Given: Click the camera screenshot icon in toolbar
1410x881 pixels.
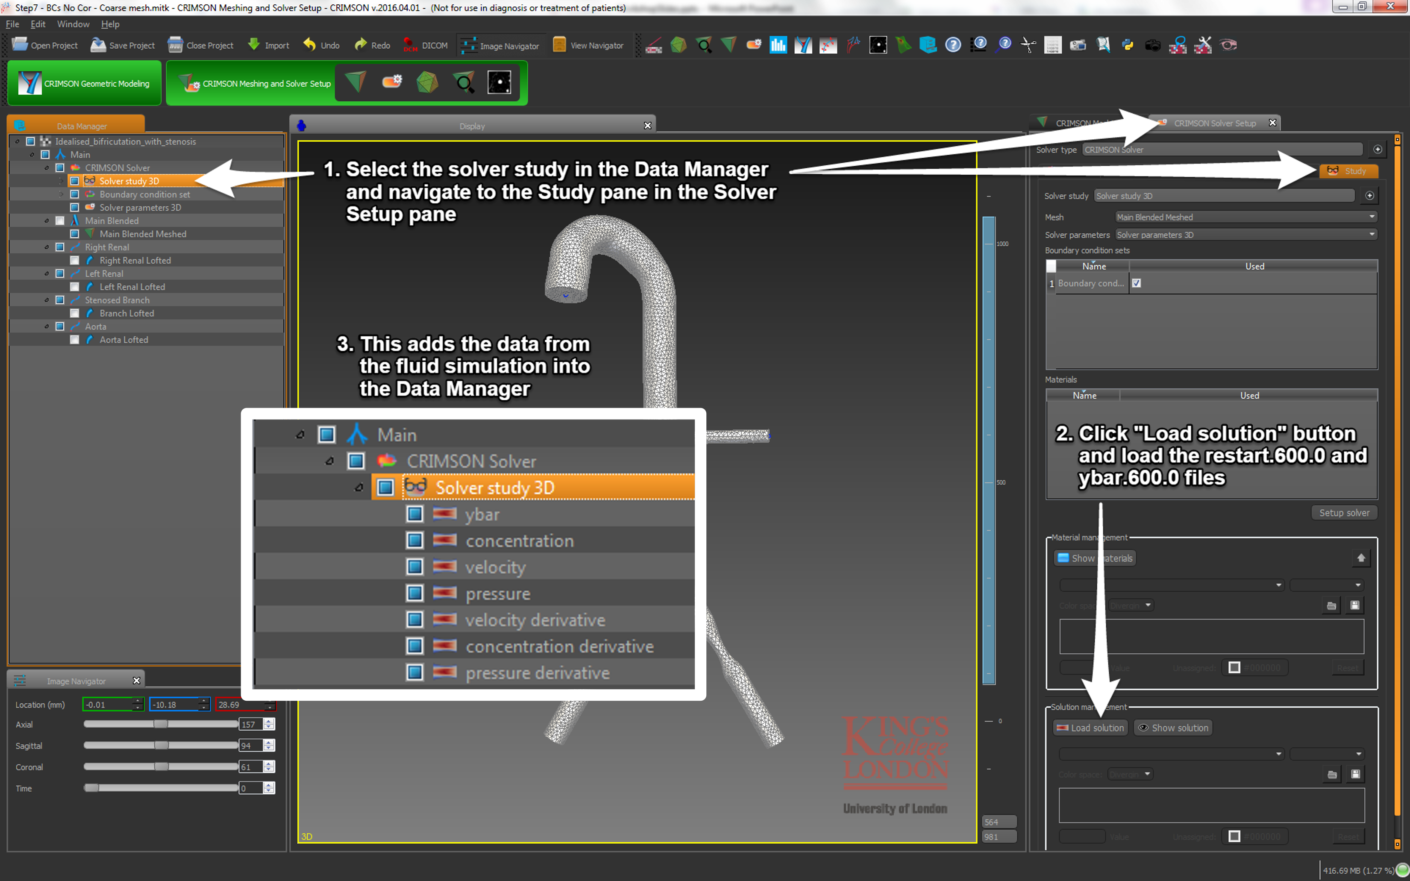Looking at the screenshot, I should point(1152,45).
